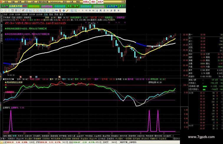Click the down arrow toolbar icon
This screenshot has height=144, width=223.
coord(9,11)
